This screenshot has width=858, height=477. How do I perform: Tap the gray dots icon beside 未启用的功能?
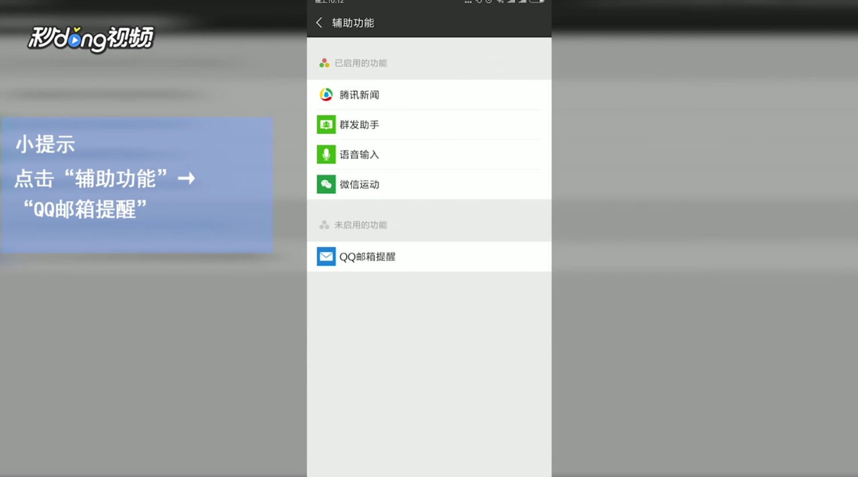(324, 225)
